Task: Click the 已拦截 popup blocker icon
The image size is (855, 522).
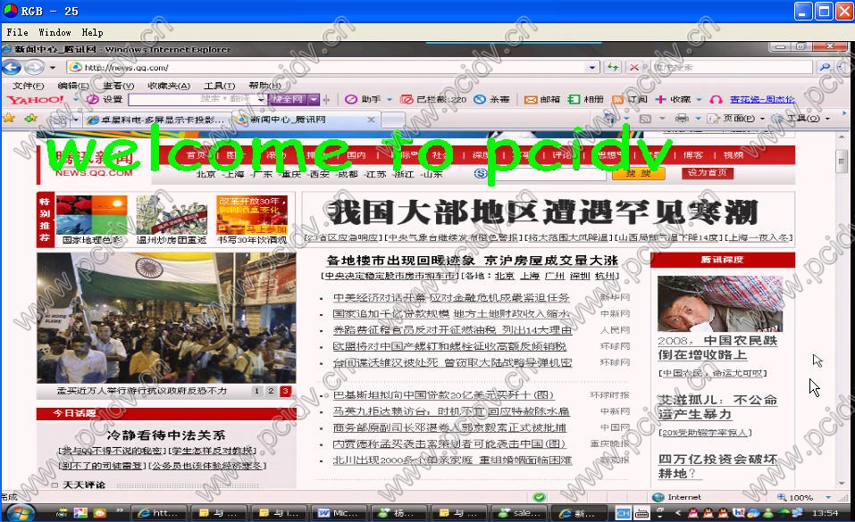Action: 407,99
